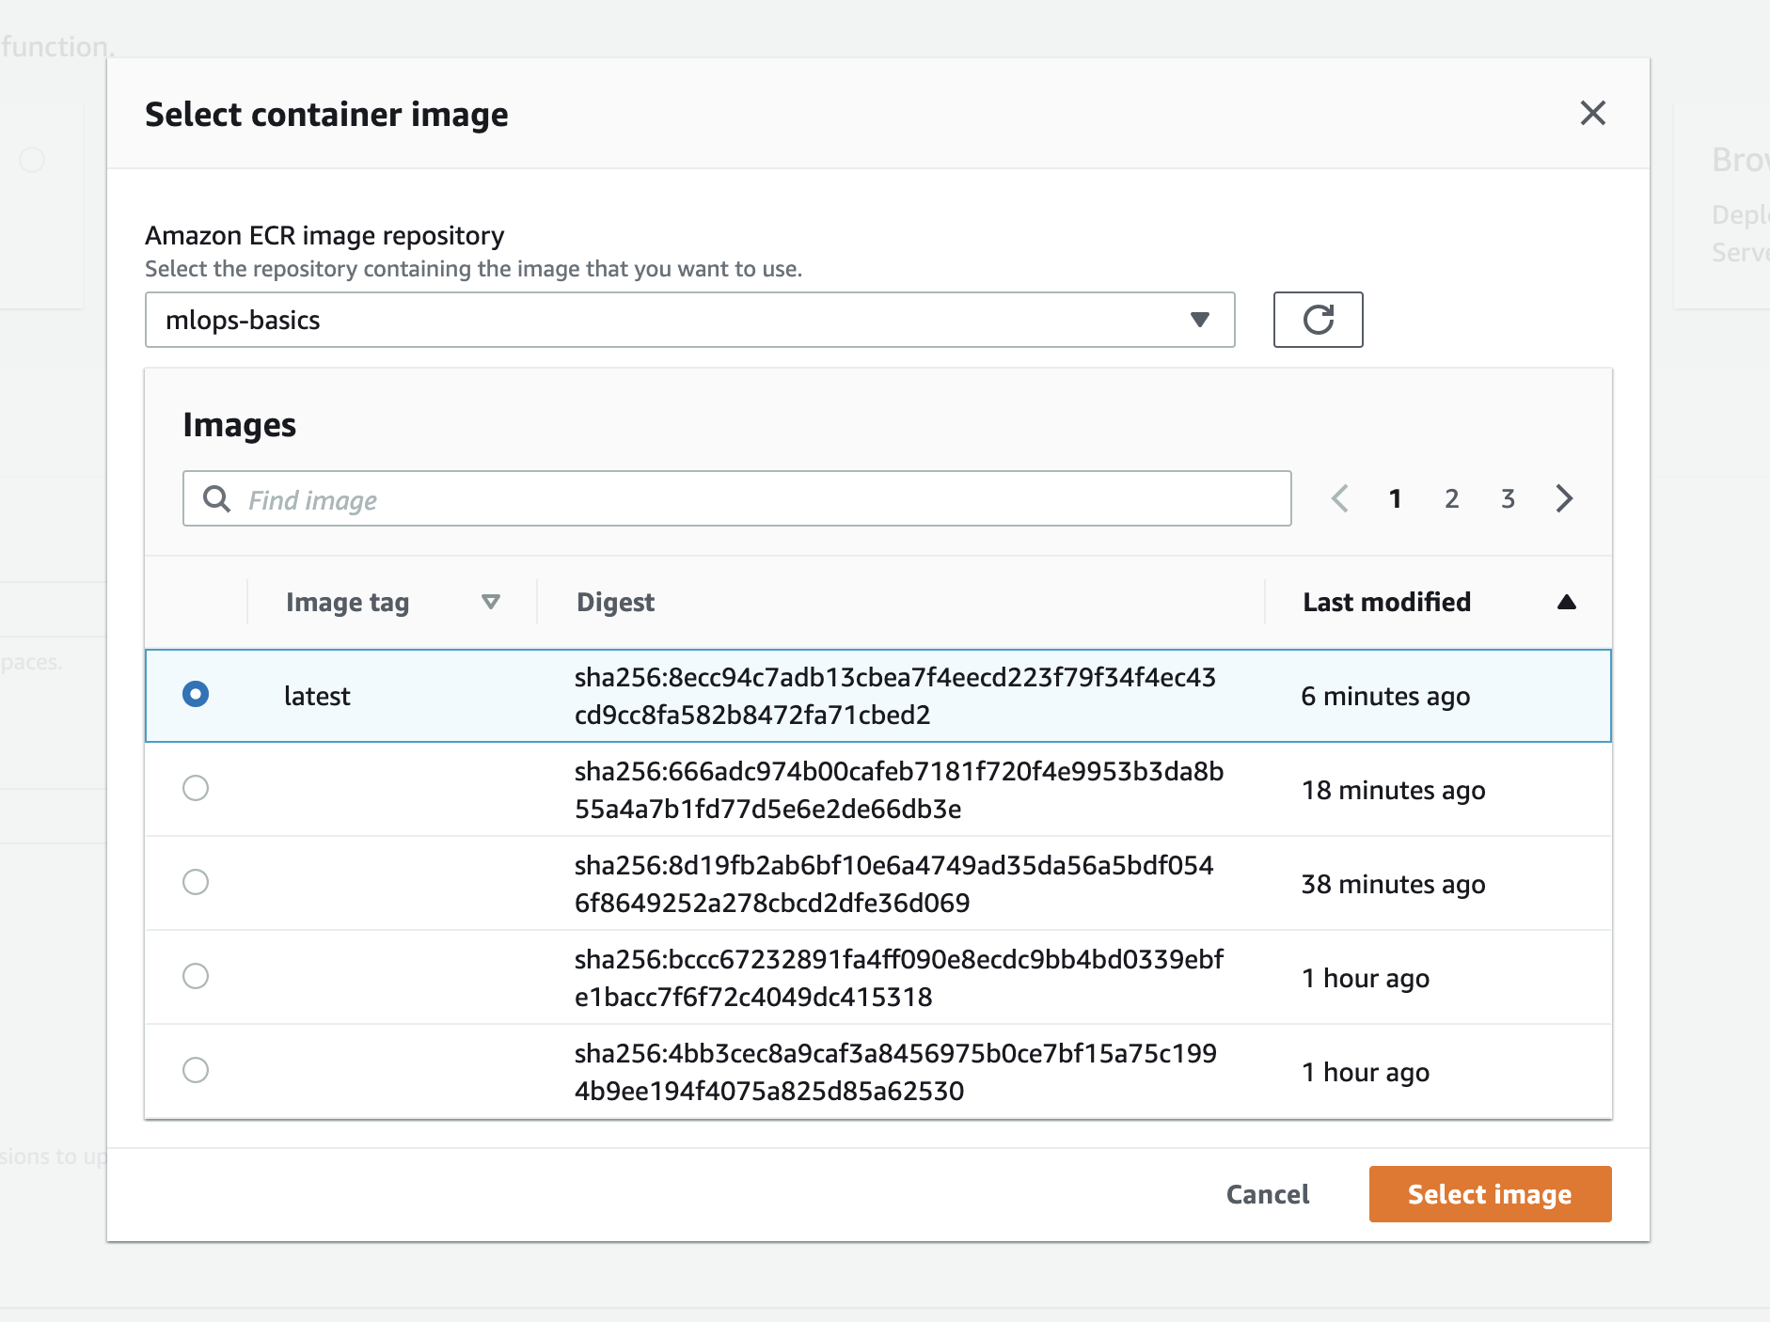
Task: Open page 1 of images
Action: (1396, 498)
